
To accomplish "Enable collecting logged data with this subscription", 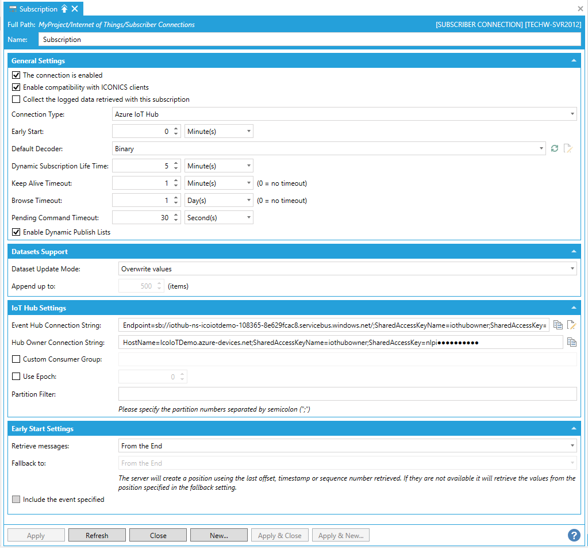I will point(16,99).
